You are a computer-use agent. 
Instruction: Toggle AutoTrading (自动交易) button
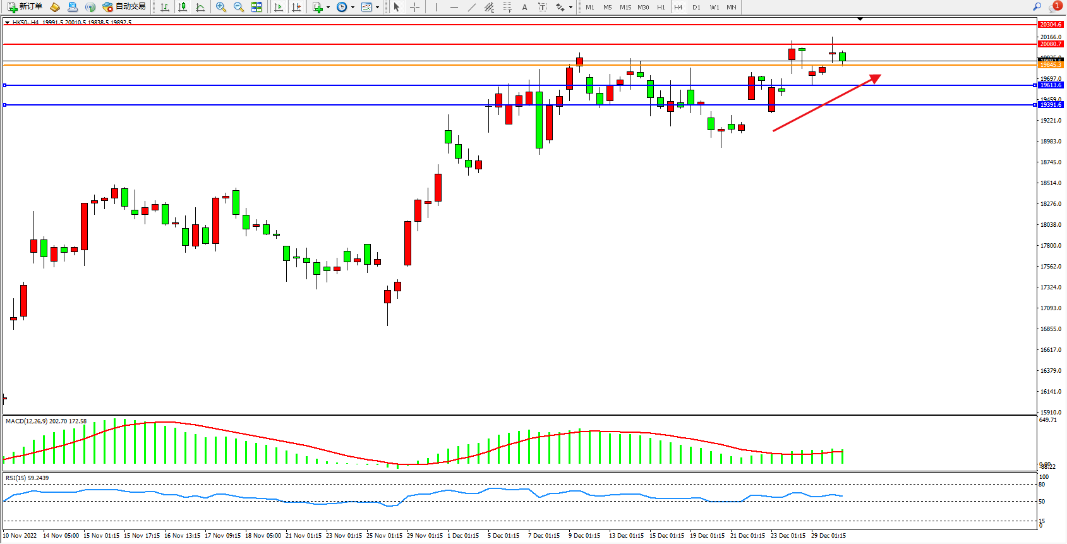pos(124,7)
